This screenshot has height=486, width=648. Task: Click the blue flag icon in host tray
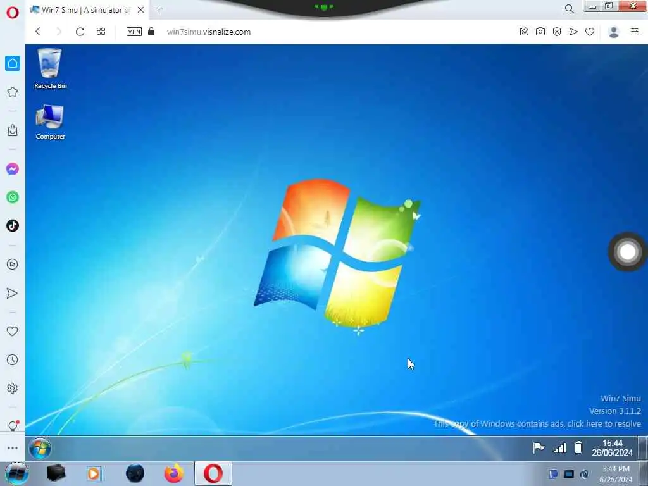pyautogui.click(x=553, y=474)
